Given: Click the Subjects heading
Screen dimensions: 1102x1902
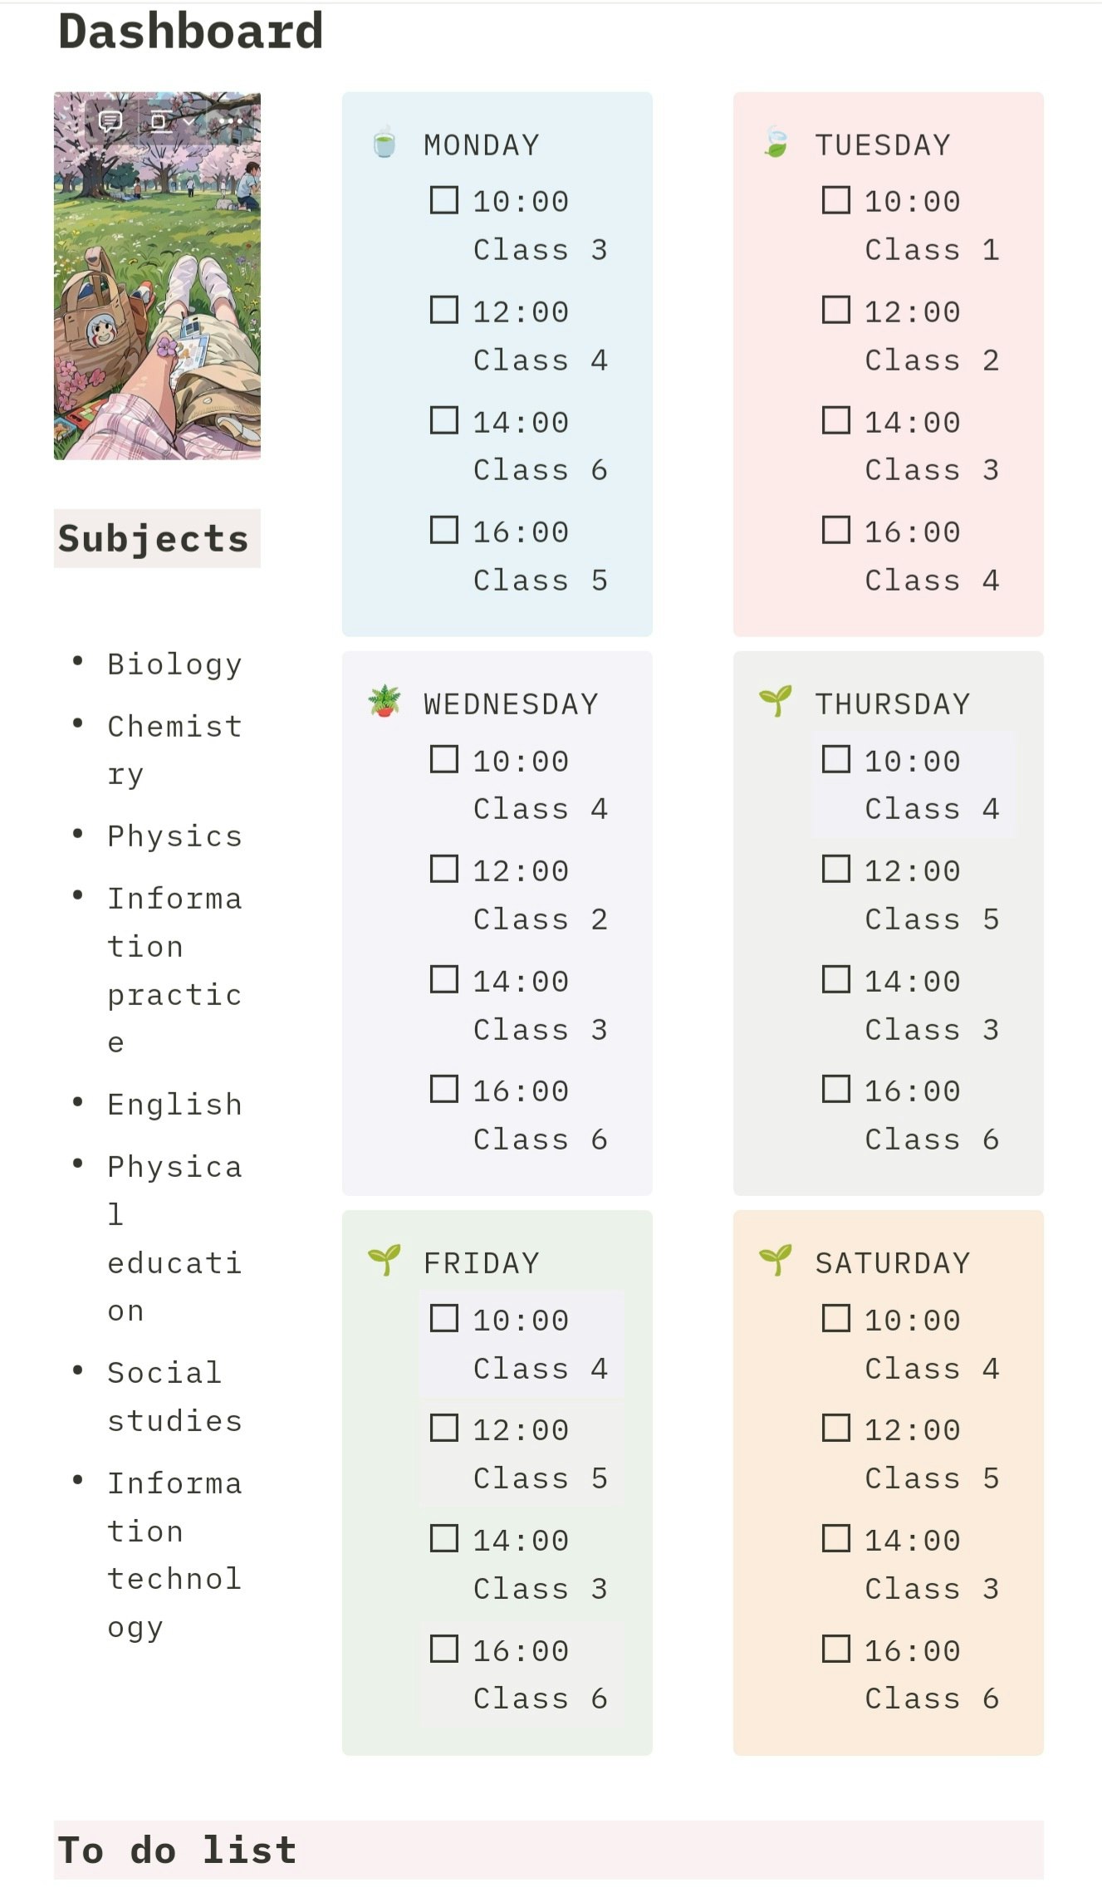Looking at the screenshot, I should tap(154, 538).
